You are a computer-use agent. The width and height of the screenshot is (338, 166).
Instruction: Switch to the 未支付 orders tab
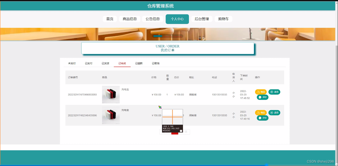[x=72, y=63]
